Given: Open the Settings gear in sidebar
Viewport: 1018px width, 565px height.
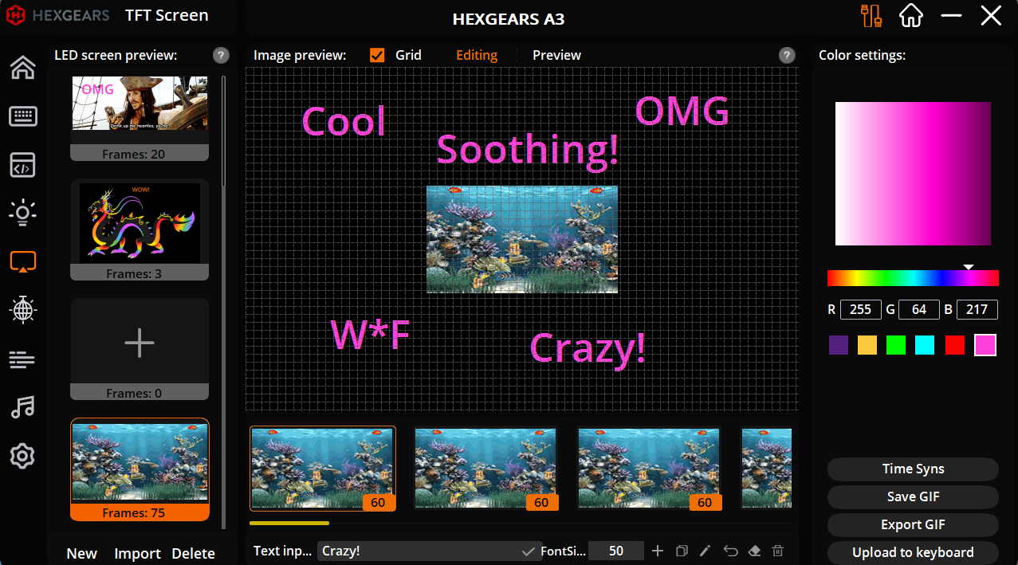Looking at the screenshot, I should (x=22, y=455).
